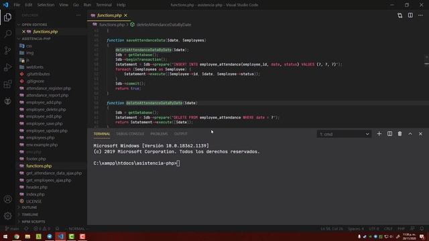The image size is (429, 241).
Task: Open the Source Control view
Action: pos(7,51)
